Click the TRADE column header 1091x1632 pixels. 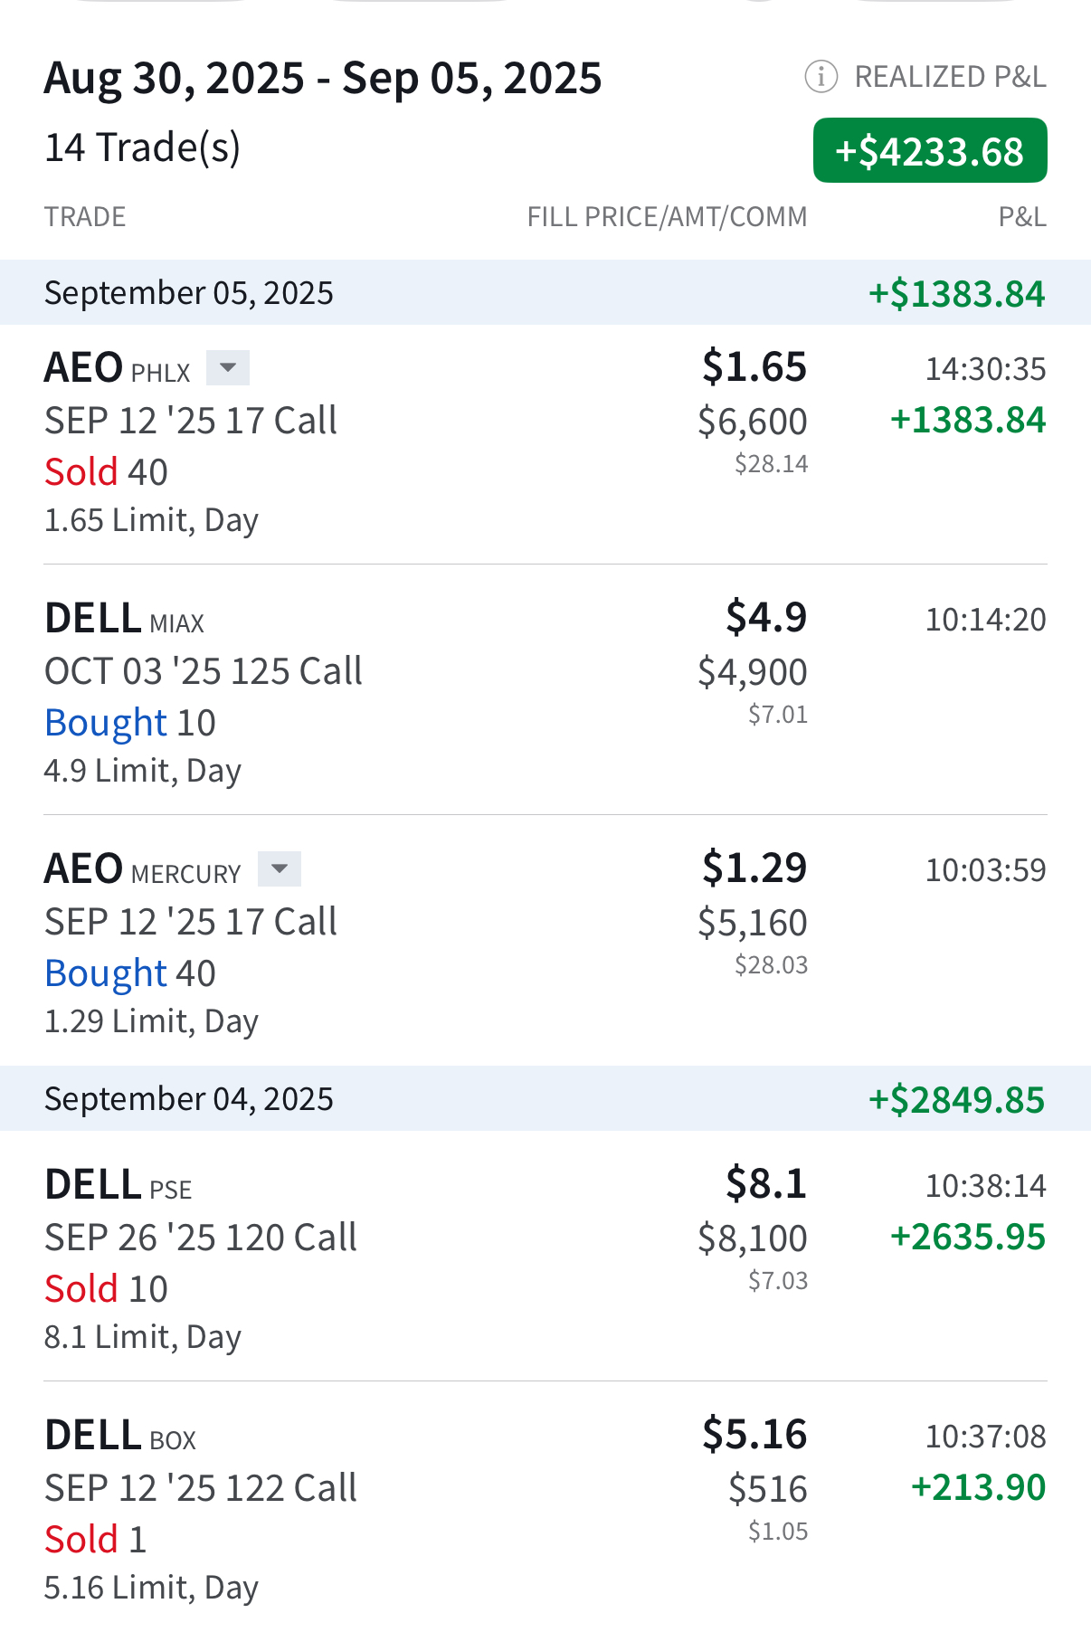85,217
